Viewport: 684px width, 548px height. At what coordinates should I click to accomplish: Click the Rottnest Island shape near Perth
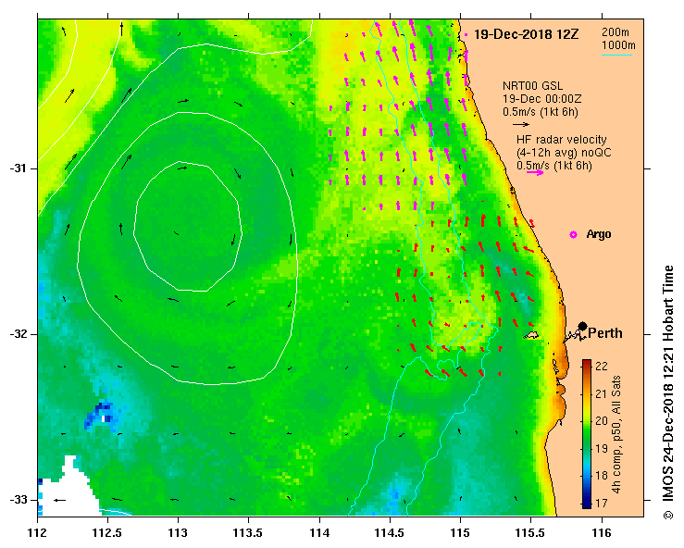pos(531,335)
